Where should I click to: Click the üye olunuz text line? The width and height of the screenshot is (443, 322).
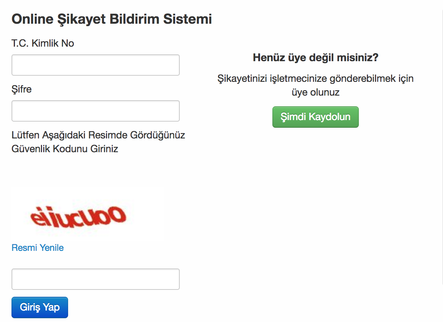[316, 93]
